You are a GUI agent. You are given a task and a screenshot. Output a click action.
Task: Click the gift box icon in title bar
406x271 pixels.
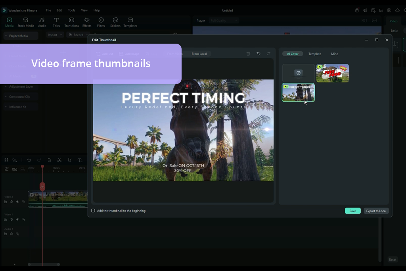tap(357, 10)
